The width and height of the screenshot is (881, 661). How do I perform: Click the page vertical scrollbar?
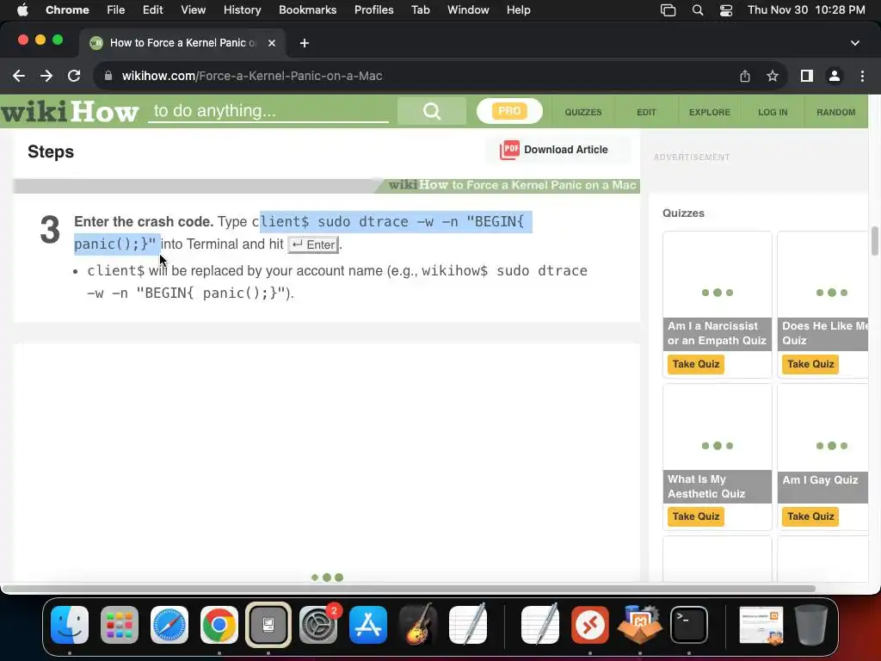click(874, 241)
